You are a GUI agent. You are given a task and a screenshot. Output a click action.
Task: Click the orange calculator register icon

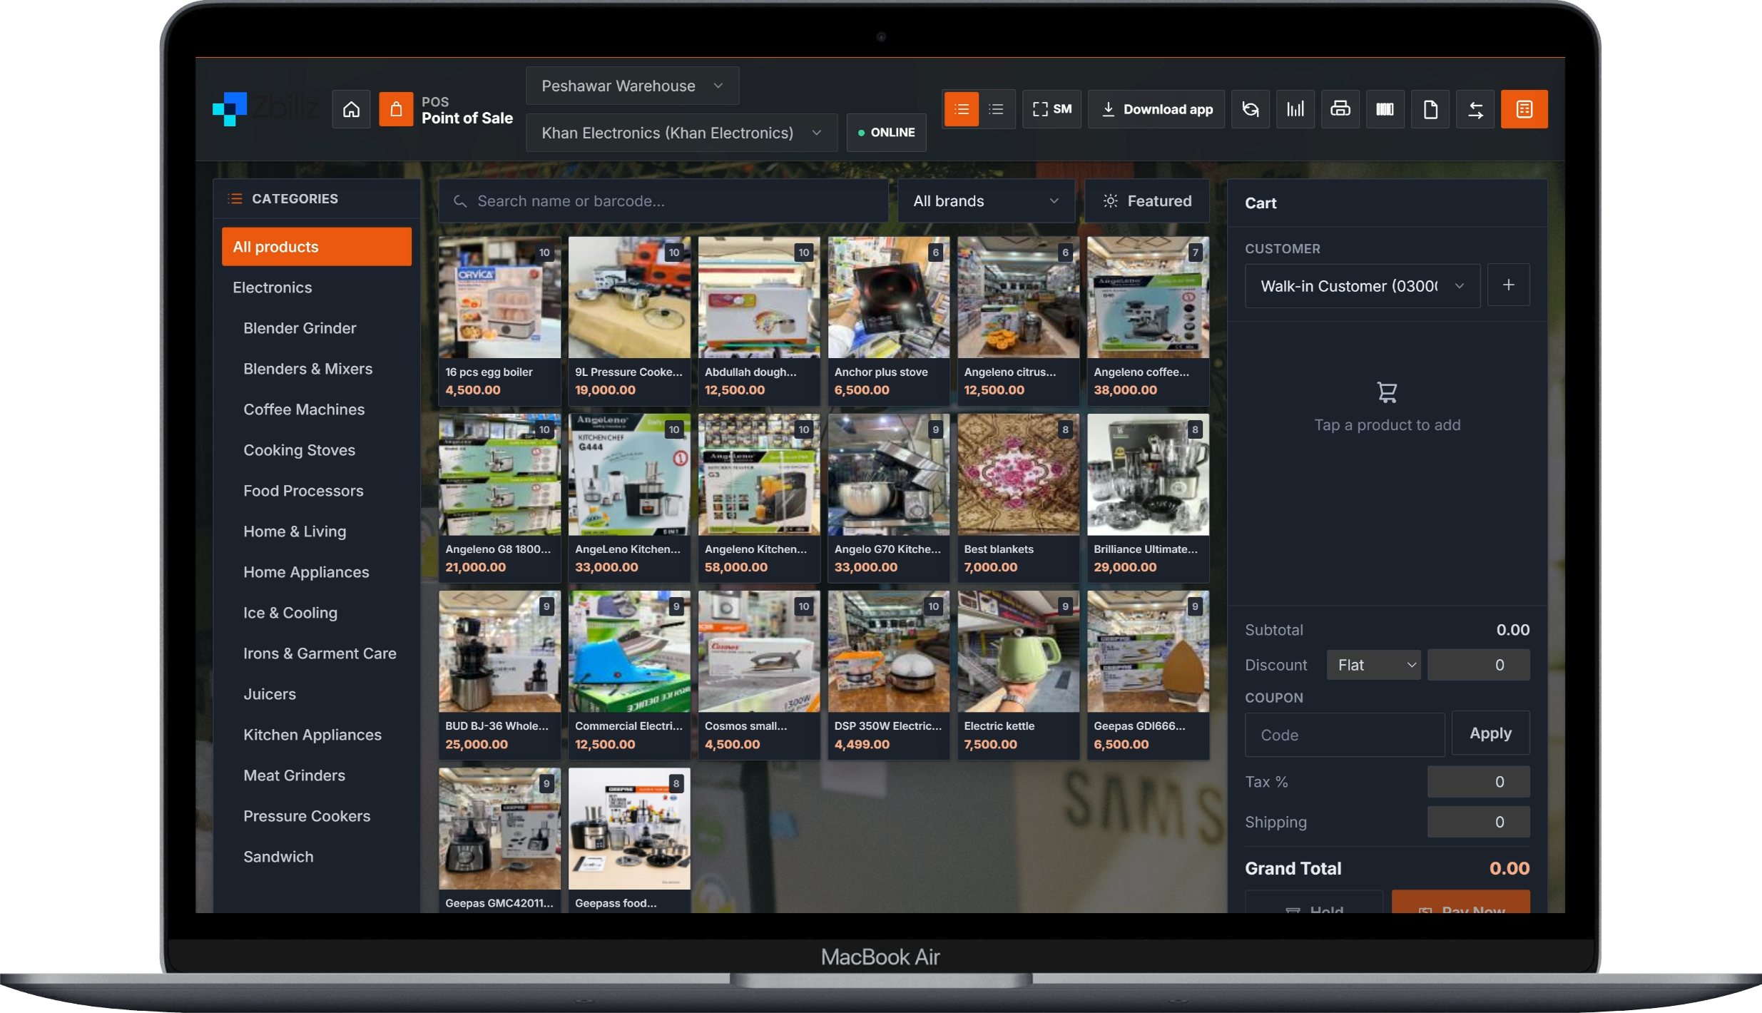pos(1524,109)
